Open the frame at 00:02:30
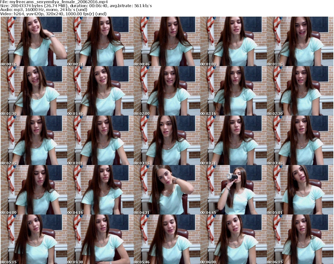The image size is (334, 264). coord(300,91)
